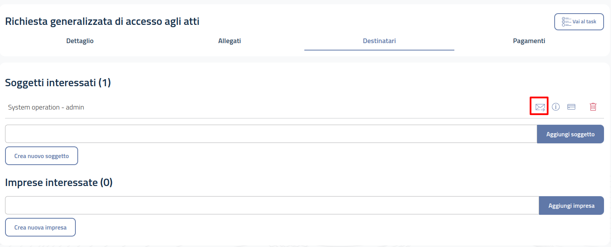Click Crea nuovo soggetto button
The height and width of the screenshot is (247, 611).
click(42, 156)
